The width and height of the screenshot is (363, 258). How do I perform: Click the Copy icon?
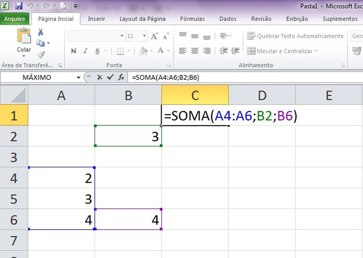[41, 43]
